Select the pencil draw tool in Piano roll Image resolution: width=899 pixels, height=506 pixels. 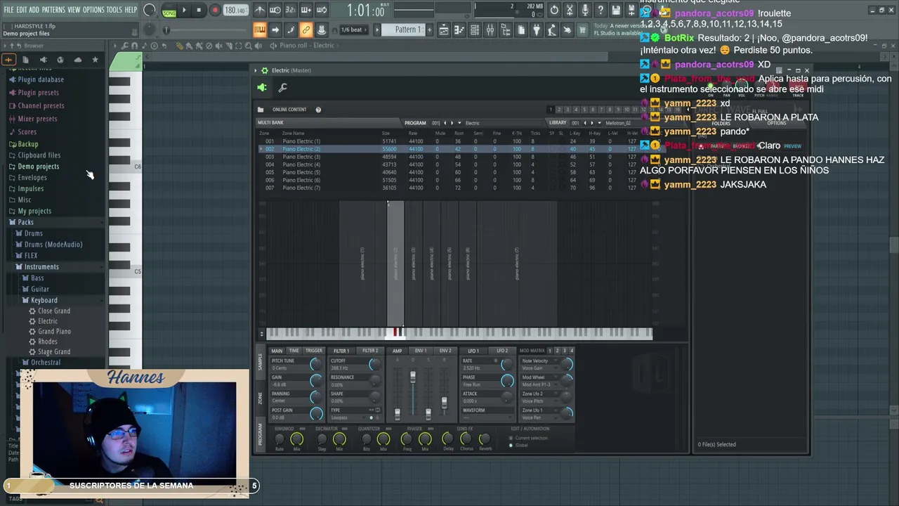(x=179, y=46)
